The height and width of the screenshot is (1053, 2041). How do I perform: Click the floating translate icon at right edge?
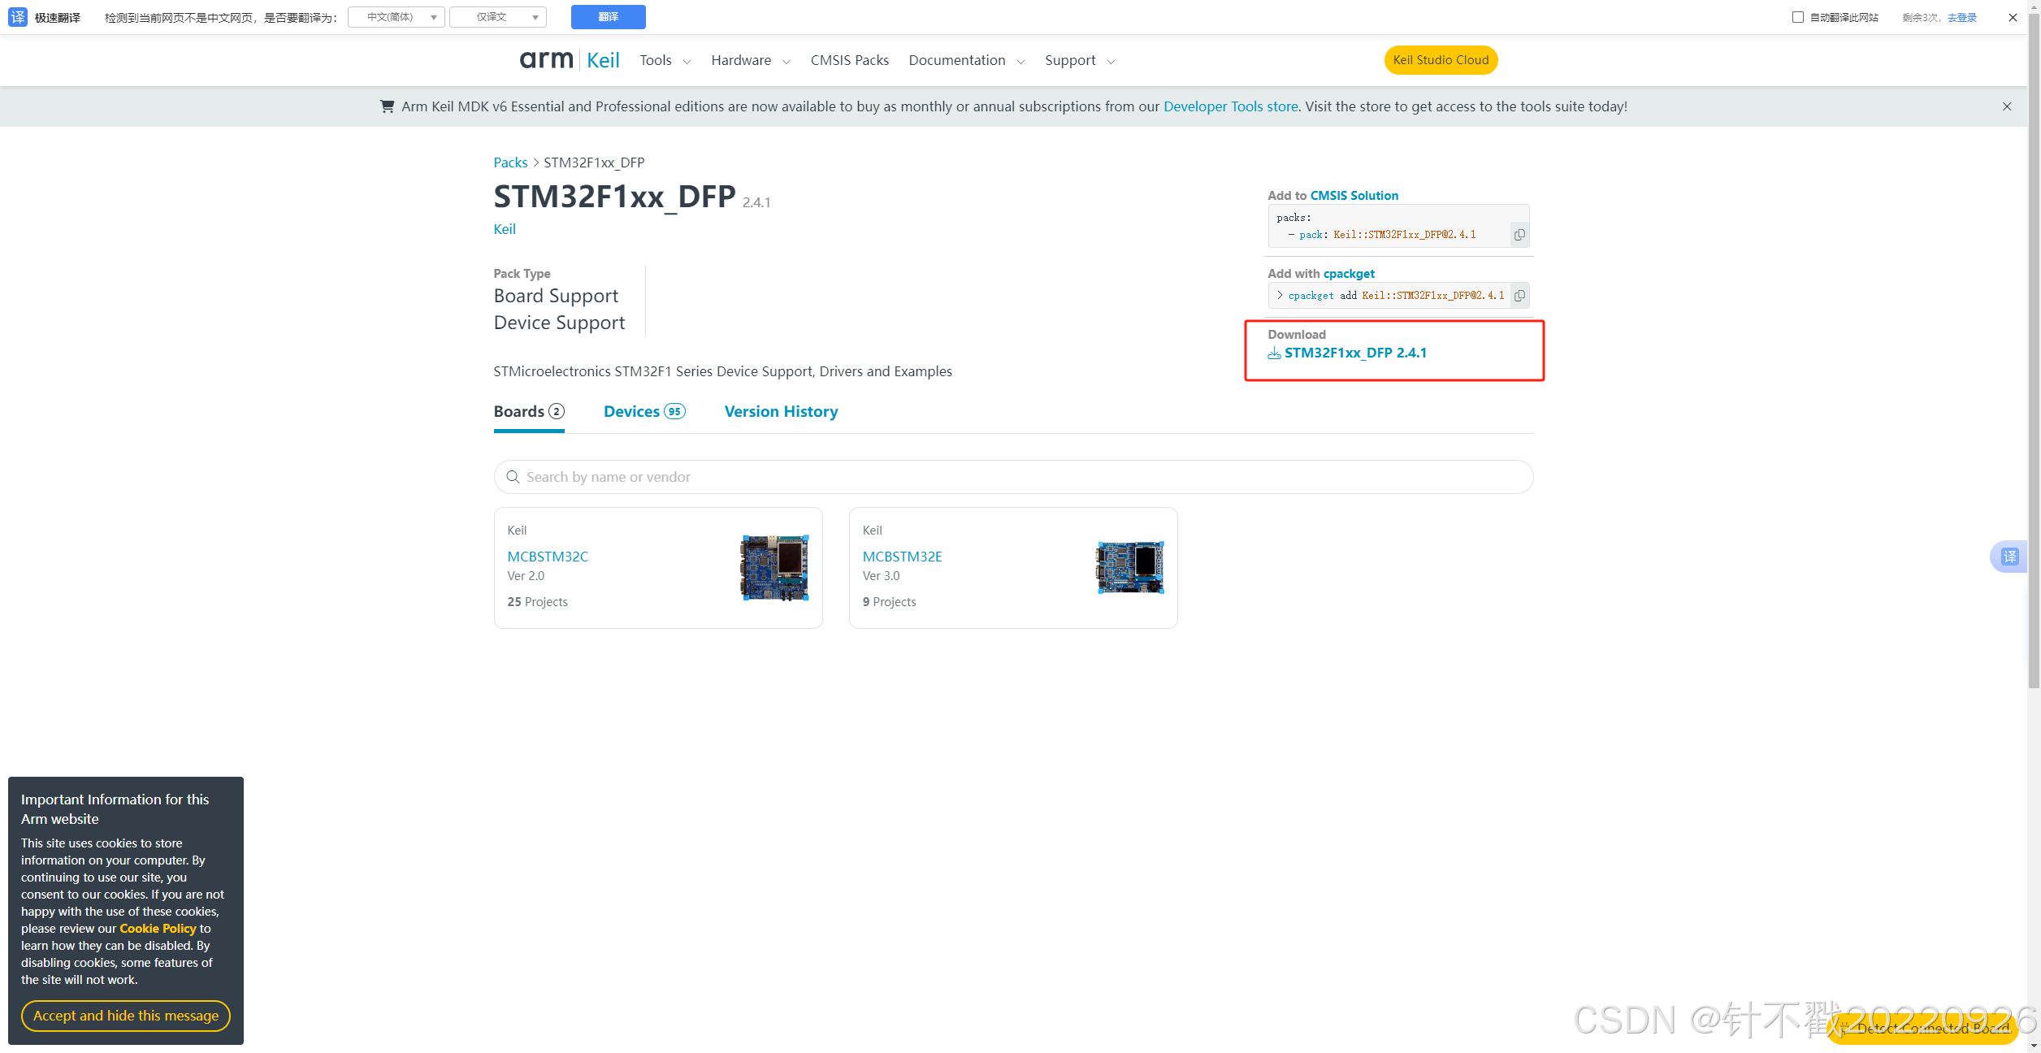2009,557
